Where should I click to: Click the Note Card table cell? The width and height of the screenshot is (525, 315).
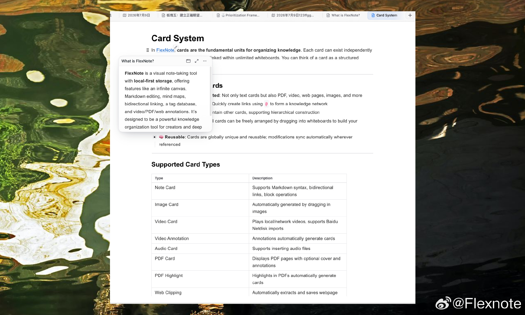click(200, 191)
